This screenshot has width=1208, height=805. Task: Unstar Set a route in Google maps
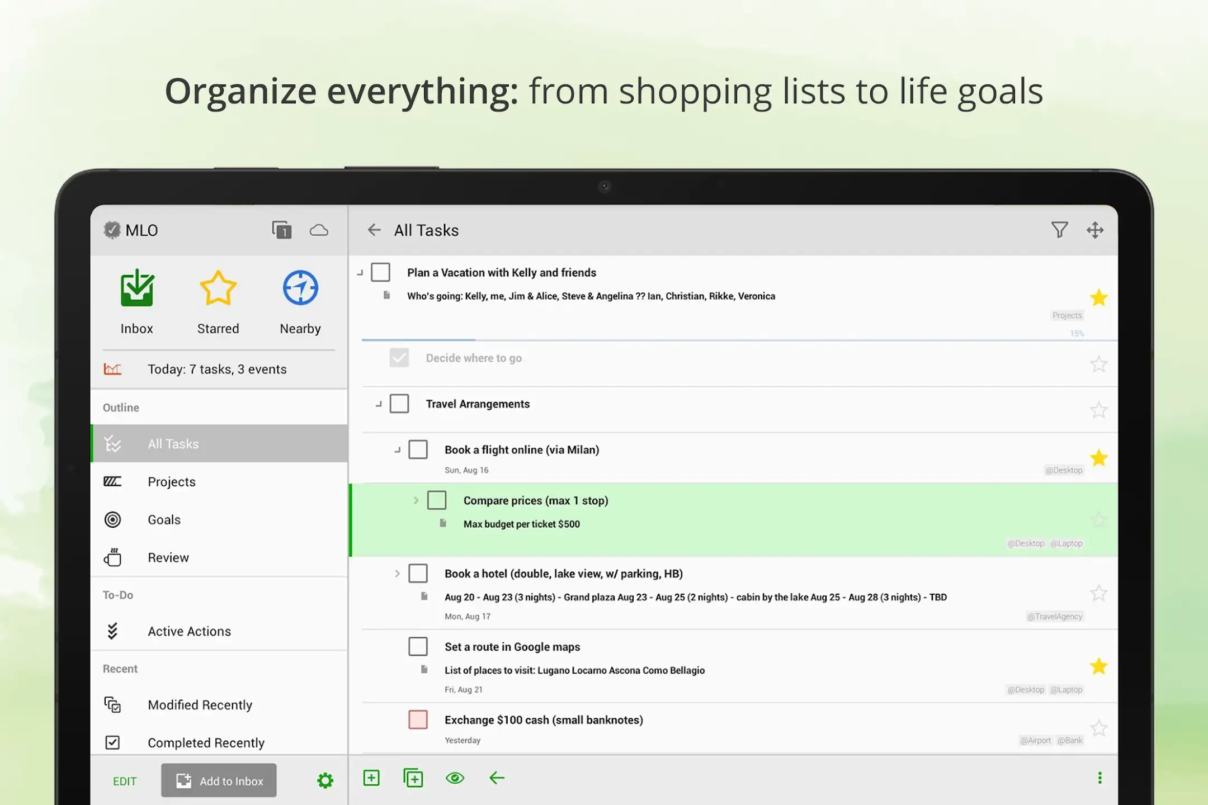click(1099, 666)
